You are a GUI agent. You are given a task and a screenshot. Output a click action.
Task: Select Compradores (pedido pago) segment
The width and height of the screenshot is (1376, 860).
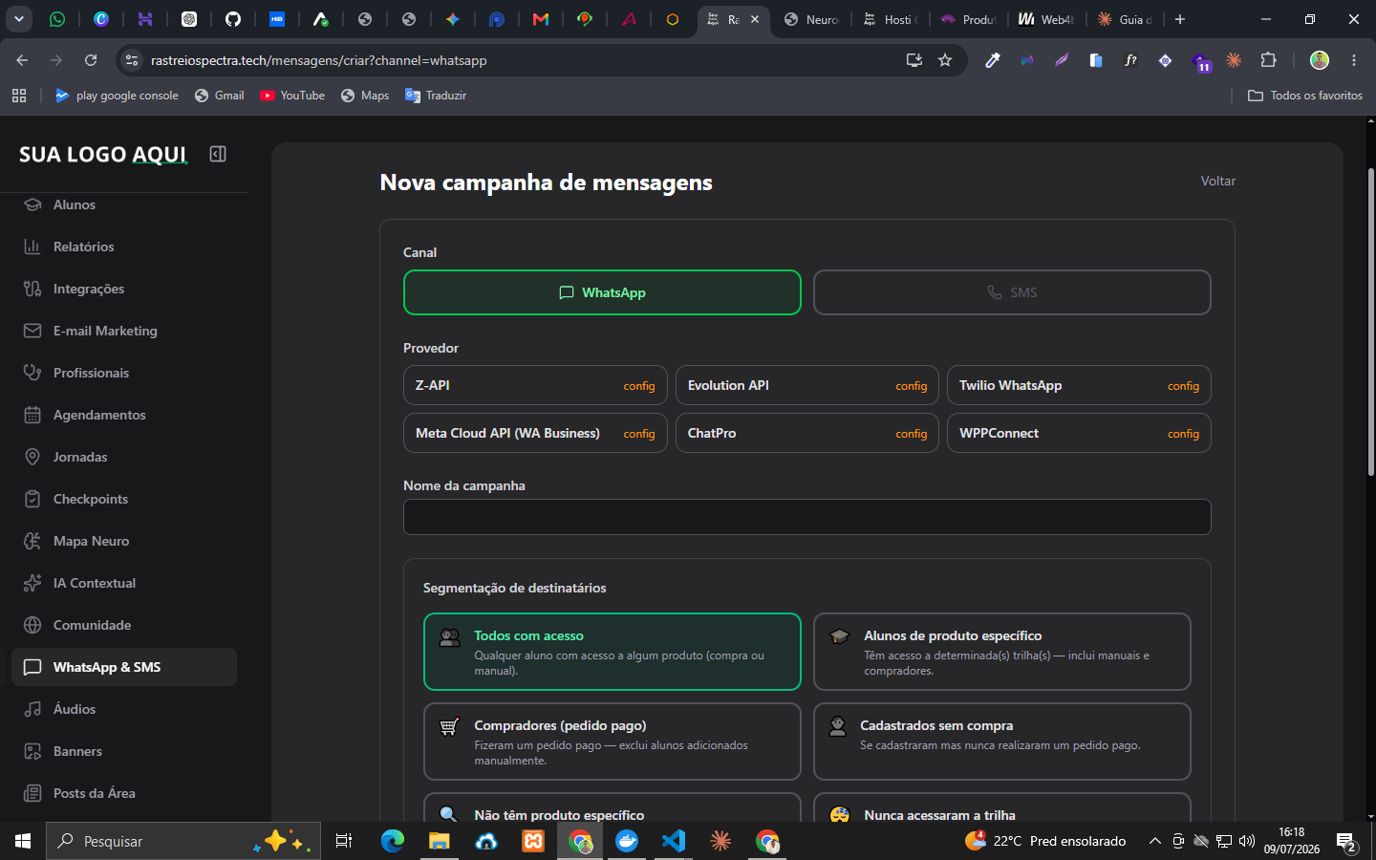tap(612, 742)
